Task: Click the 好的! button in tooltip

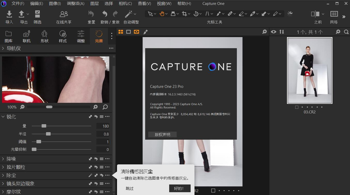Action: coord(180,188)
